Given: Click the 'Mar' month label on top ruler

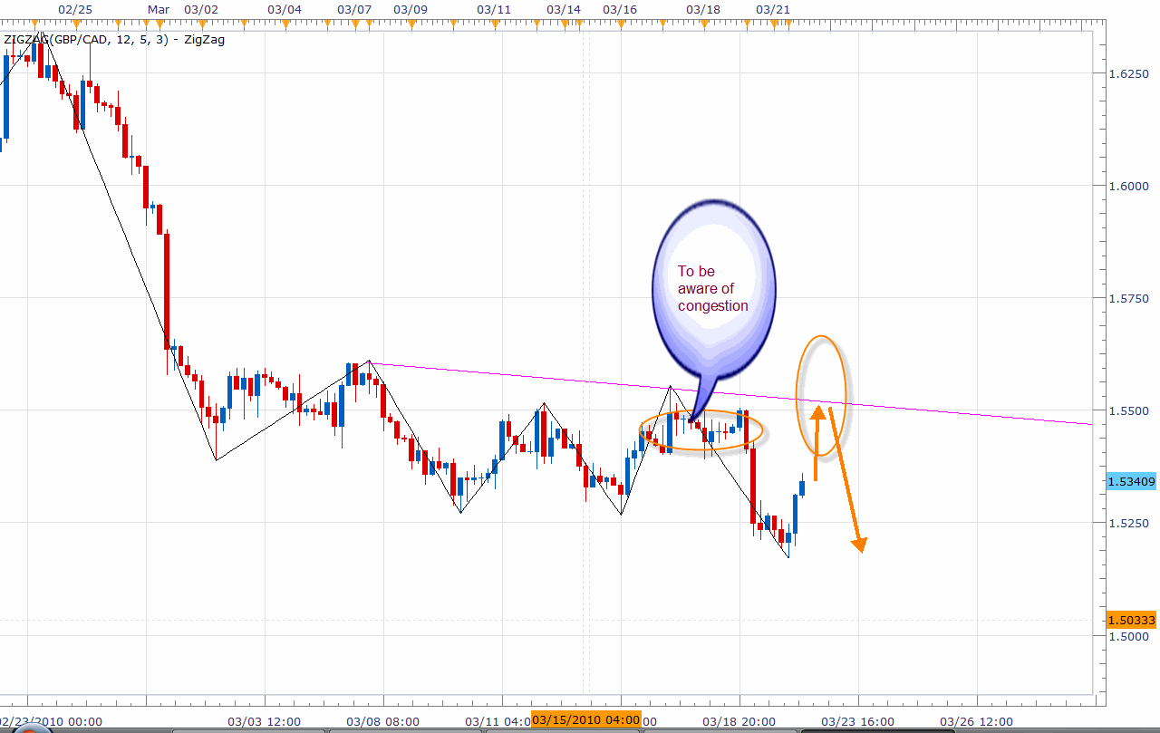Looking at the screenshot, I should click(x=158, y=9).
